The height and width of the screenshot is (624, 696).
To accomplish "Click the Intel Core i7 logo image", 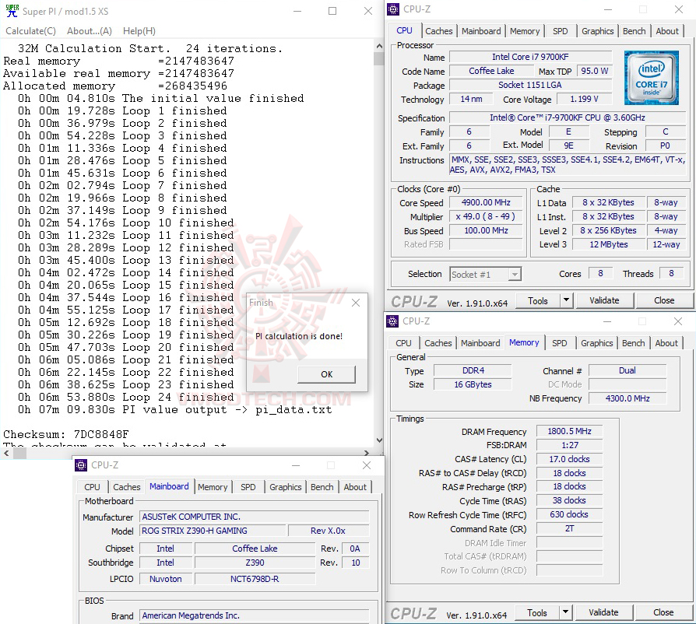I will pos(651,78).
